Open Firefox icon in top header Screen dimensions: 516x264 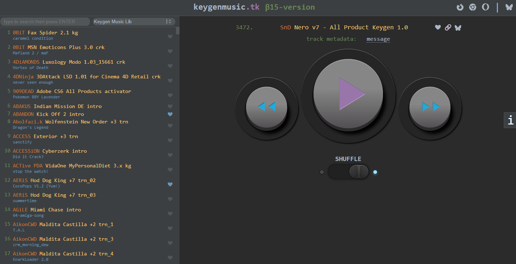click(x=460, y=7)
